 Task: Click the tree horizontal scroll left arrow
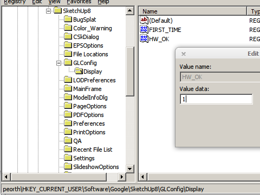click(6, 177)
